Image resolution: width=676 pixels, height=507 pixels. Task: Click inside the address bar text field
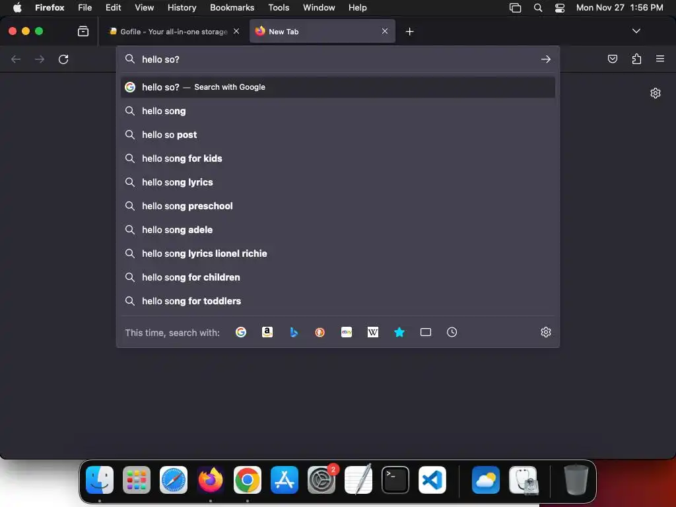click(339, 59)
